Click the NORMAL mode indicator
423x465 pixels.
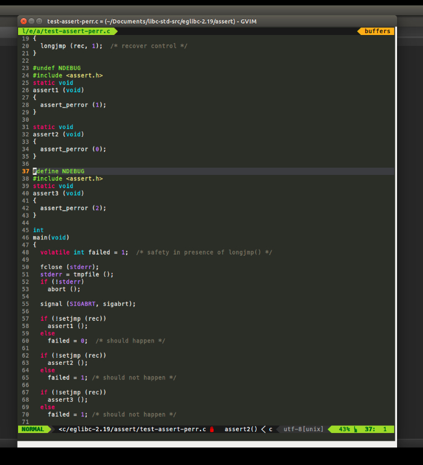(x=33, y=429)
